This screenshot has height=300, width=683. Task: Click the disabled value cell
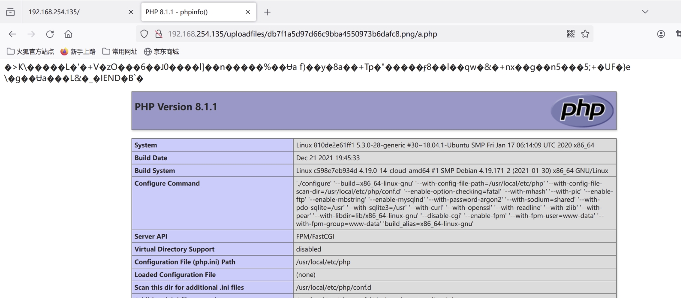pos(454,249)
